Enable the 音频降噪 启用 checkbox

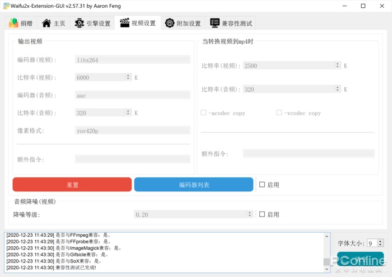(262, 214)
